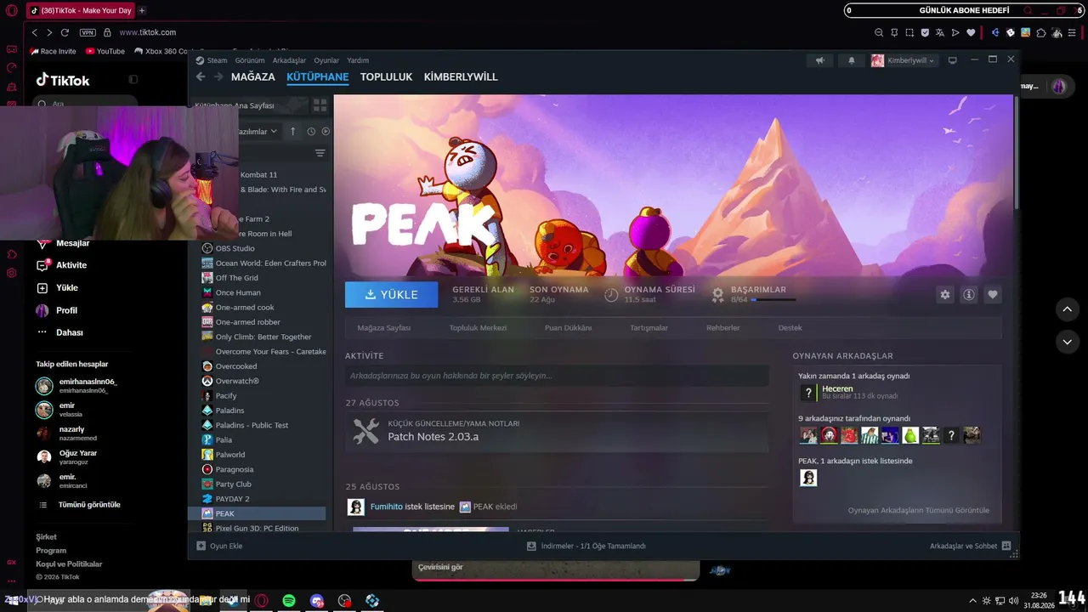Expand the Kimberlywill account dropdown

coord(903,60)
